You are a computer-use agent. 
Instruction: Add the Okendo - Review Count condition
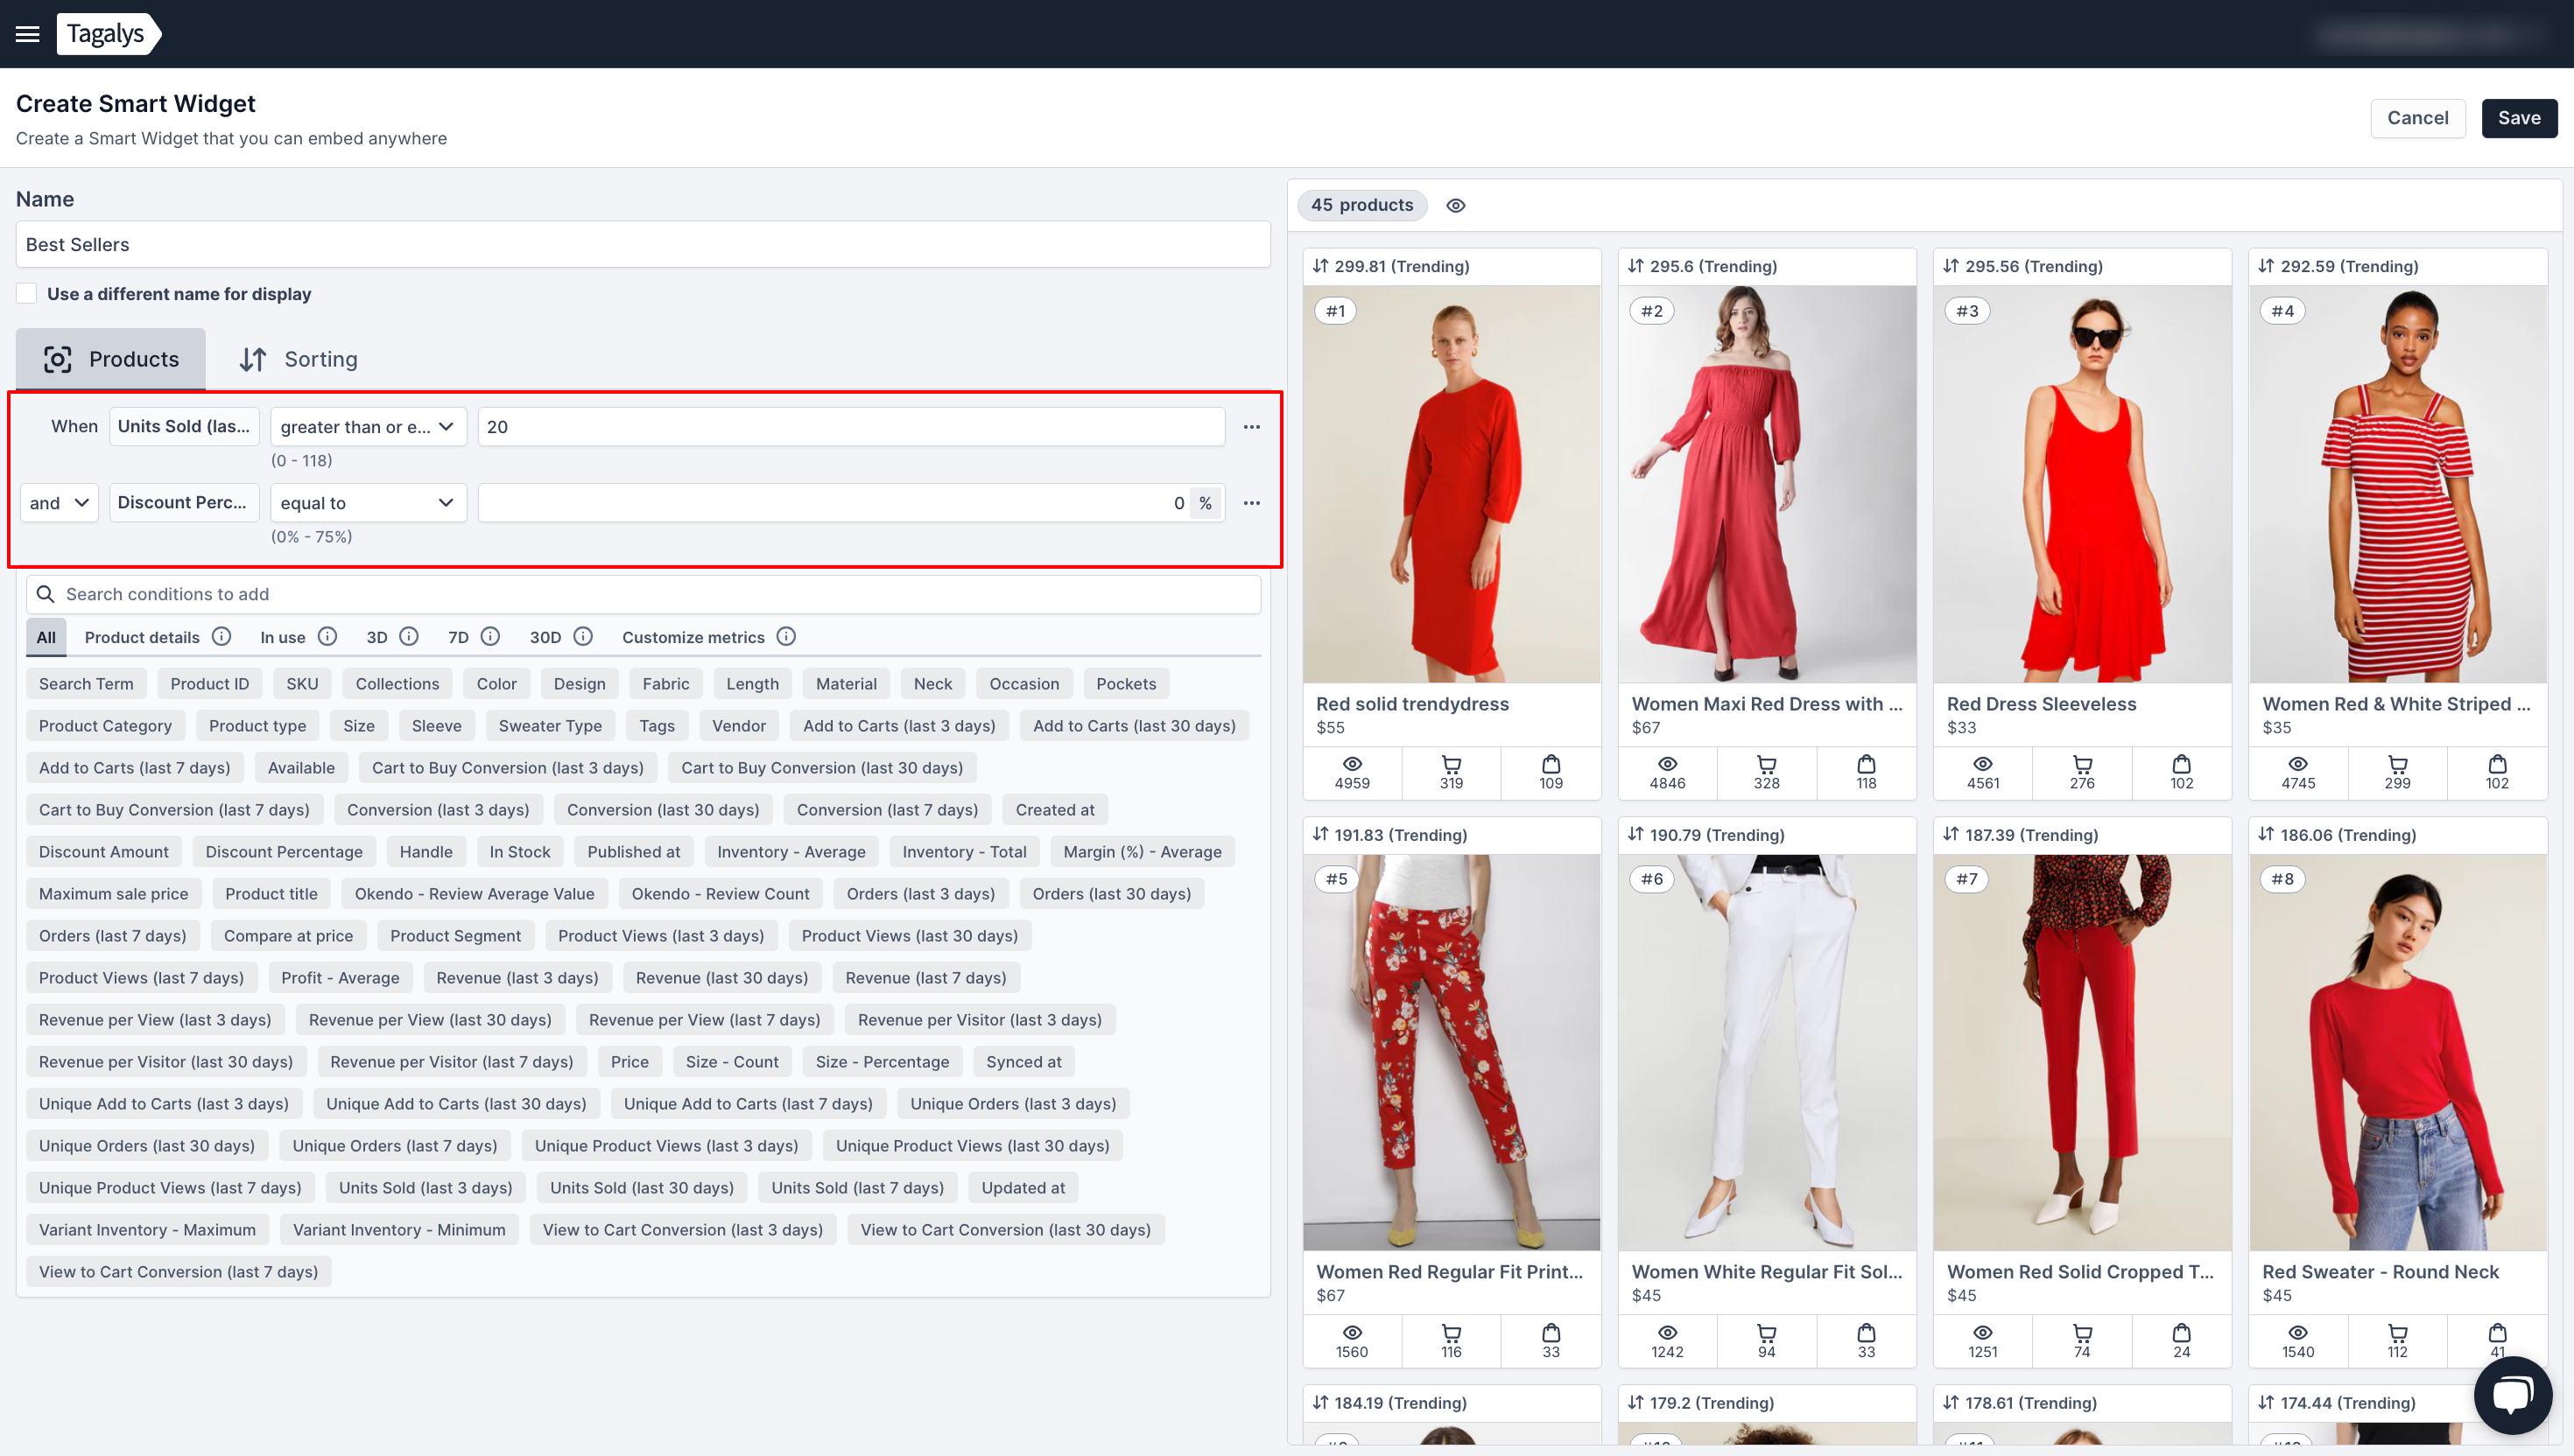pyautogui.click(x=721, y=894)
